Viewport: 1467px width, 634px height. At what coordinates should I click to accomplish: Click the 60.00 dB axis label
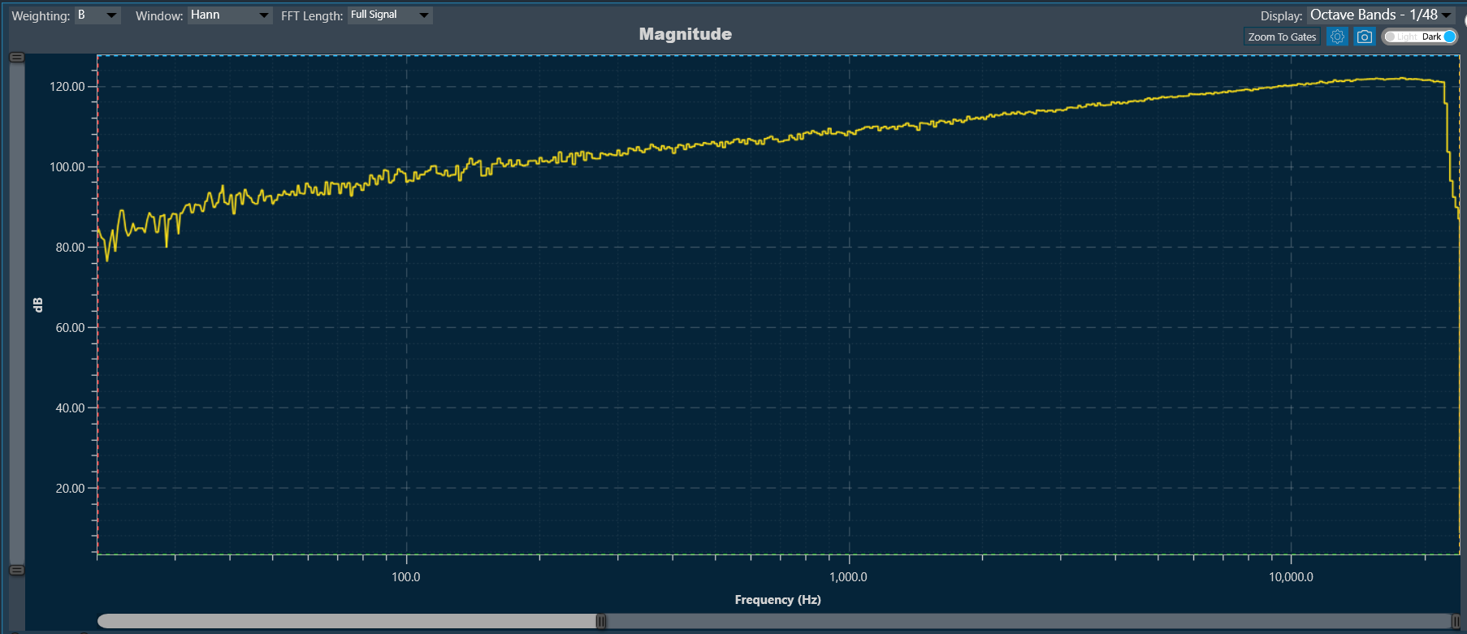click(70, 328)
